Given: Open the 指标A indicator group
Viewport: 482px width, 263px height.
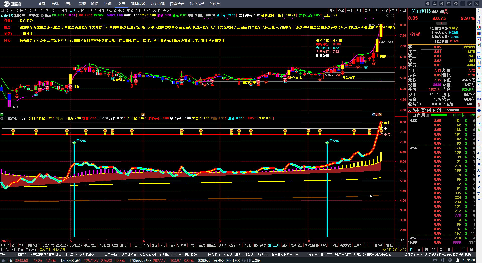Looking at the screenshot, I should coord(5,245).
